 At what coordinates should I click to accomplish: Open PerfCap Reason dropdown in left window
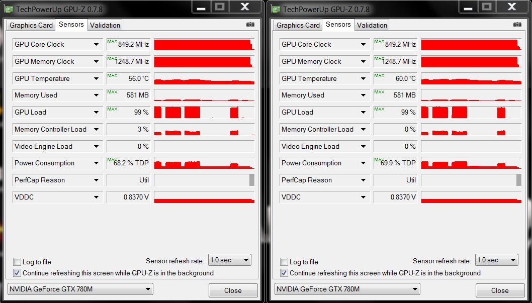point(97,180)
